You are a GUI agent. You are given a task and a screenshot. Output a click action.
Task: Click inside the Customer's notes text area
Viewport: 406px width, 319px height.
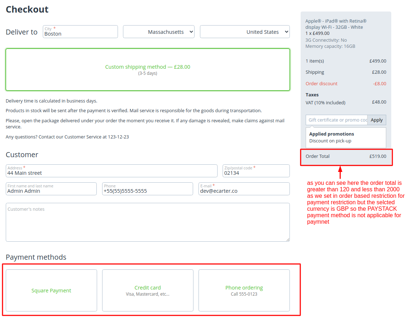(x=147, y=222)
